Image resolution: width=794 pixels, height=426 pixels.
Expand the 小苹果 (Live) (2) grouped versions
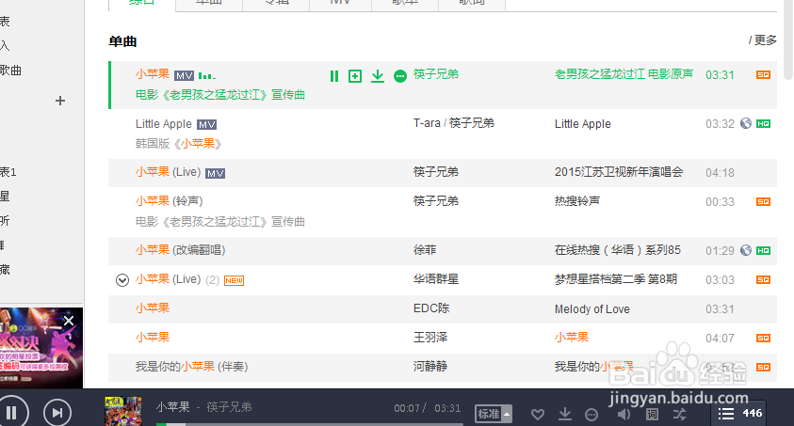point(122,280)
